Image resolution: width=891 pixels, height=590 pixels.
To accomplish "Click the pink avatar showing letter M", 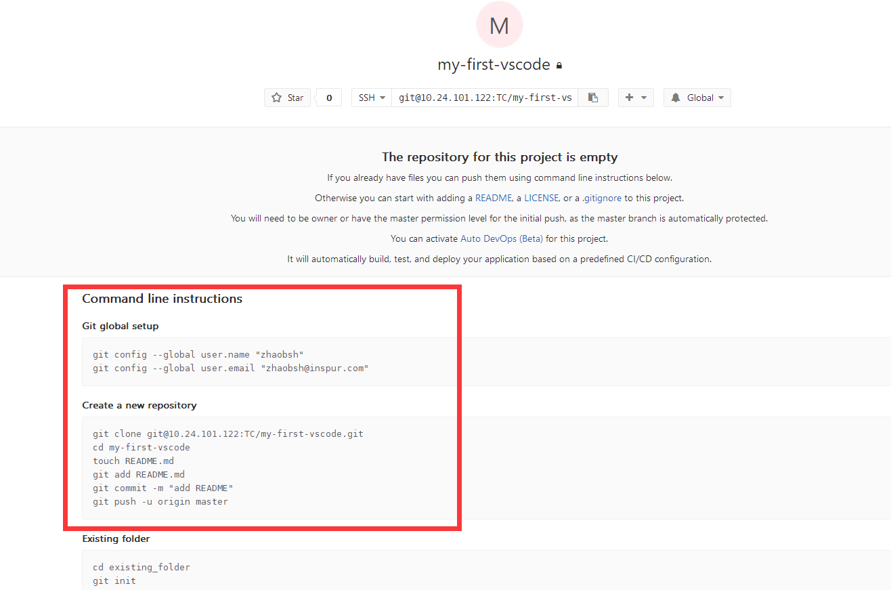I will pyautogui.click(x=500, y=24).
